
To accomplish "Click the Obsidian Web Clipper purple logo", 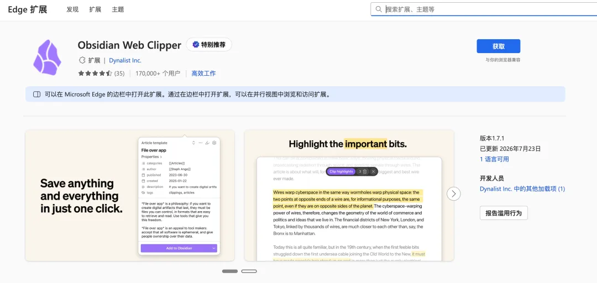I will coord(47,57).
